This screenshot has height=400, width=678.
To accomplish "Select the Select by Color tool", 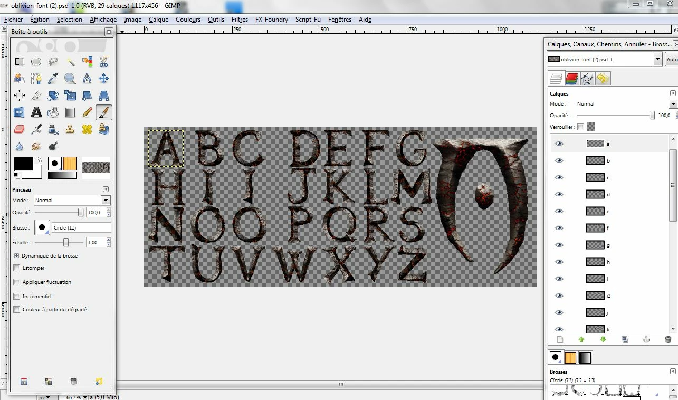I will [87, 62].
